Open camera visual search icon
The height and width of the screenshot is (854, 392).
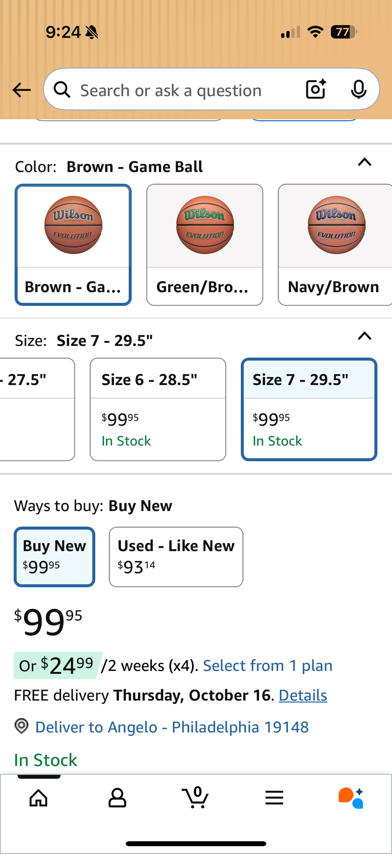click(x=316, y=90)
